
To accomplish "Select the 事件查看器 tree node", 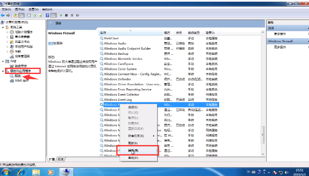I will pyautogui.click(x=22, y=37).
